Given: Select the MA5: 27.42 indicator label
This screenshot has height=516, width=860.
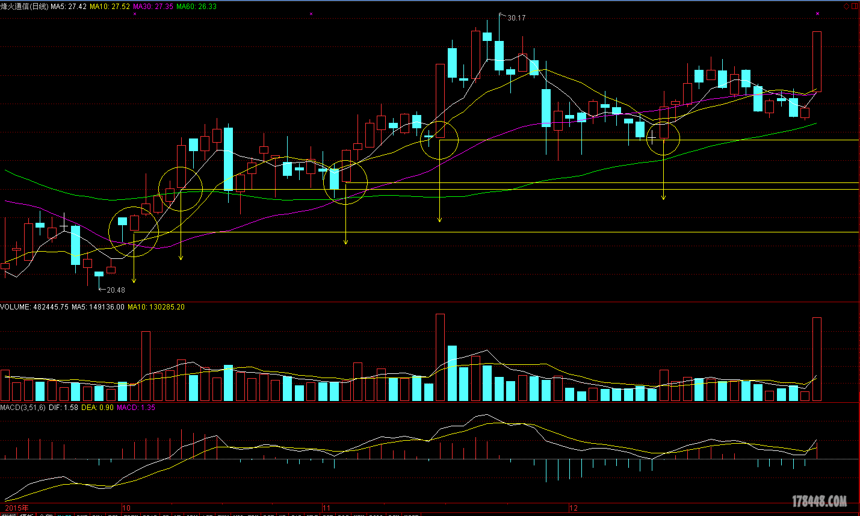Looking at the screenshot, I should (x=69, y=6).
